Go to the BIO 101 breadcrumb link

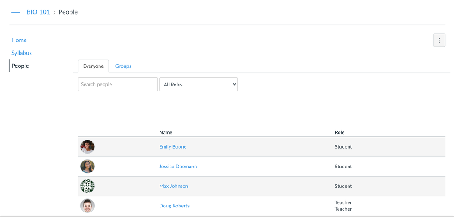coord(38,12)
